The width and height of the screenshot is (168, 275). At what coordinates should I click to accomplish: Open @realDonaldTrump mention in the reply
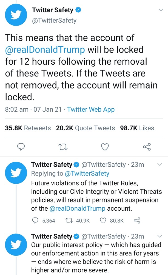pos(77,208)
